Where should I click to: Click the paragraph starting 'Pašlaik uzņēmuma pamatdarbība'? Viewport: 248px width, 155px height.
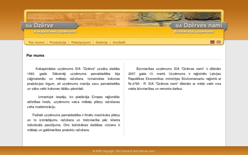[74, 123]
